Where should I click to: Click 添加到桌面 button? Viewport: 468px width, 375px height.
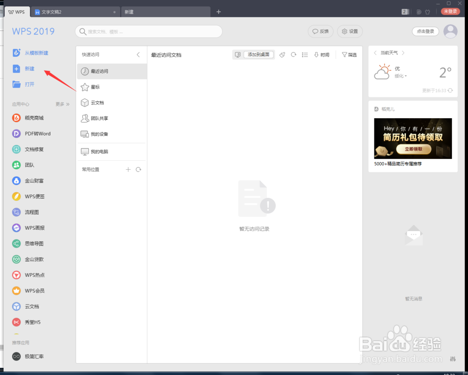258,55
